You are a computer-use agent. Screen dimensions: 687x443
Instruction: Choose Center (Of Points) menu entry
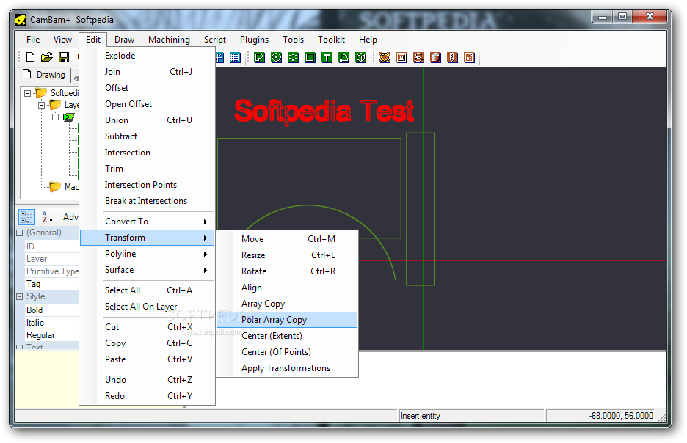[x=287, y=352]
